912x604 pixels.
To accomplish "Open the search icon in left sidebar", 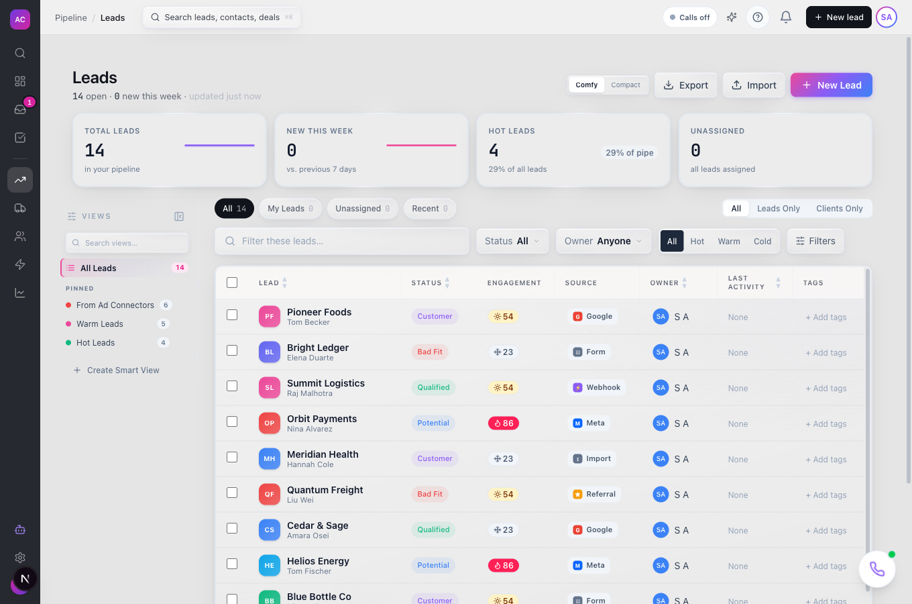I will [20, 53].
